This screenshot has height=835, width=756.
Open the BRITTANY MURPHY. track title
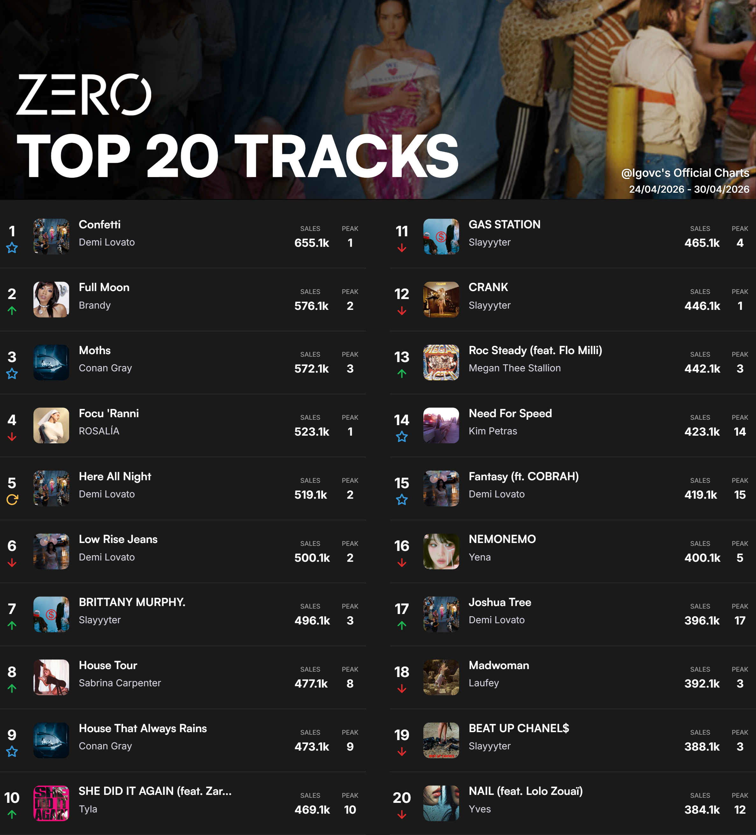coord(132,602)
